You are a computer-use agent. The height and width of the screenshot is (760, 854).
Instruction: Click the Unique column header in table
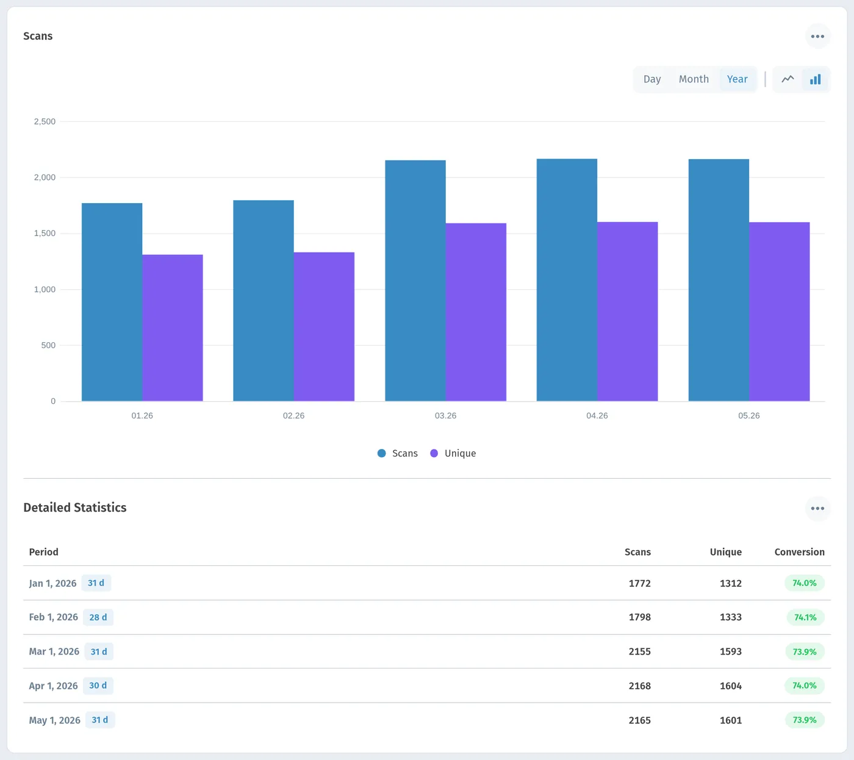726,552
